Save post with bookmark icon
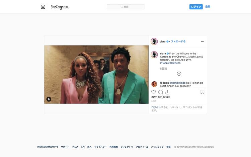This screenshot has width=251, height=157. click(202, 92)
